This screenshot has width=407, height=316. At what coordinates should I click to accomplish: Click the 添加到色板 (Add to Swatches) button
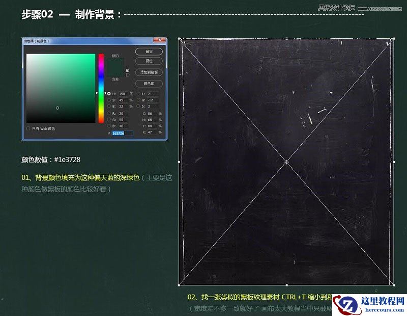pos(149,72)
